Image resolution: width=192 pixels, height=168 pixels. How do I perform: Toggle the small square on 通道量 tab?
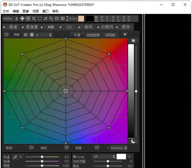[x=23, y=27]
